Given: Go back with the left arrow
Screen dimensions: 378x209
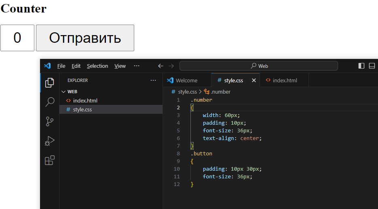Looking at the screenshot, I should (x=160, y=66).
